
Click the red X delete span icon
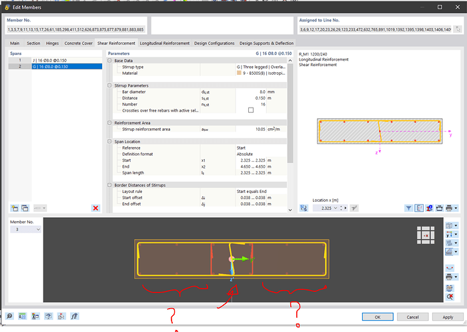coord(95,208)
